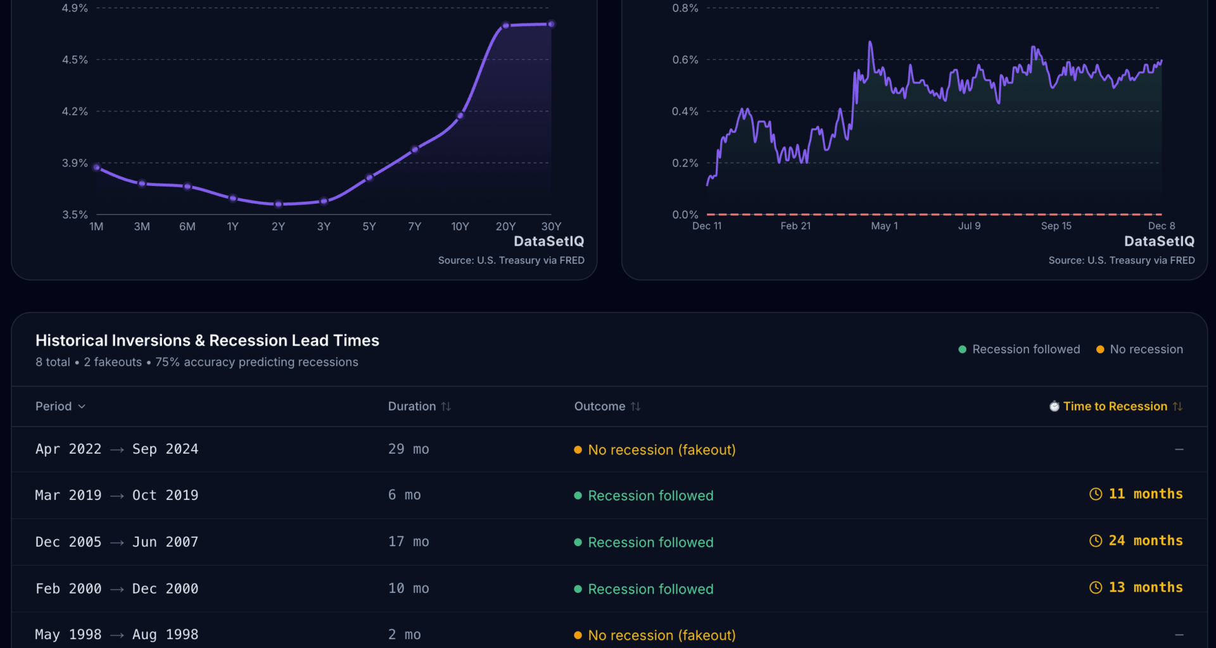Viewport: 1216px width, 648px height.
Task: Click the Outcome sort arrows icon
Action: (x=635, y=406)
